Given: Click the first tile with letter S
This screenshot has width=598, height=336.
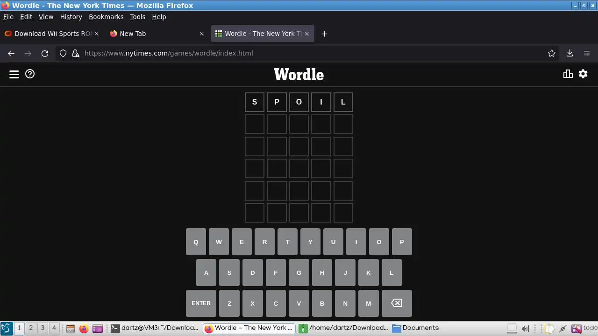Looking at the screenshot, I should click(255, 102).
